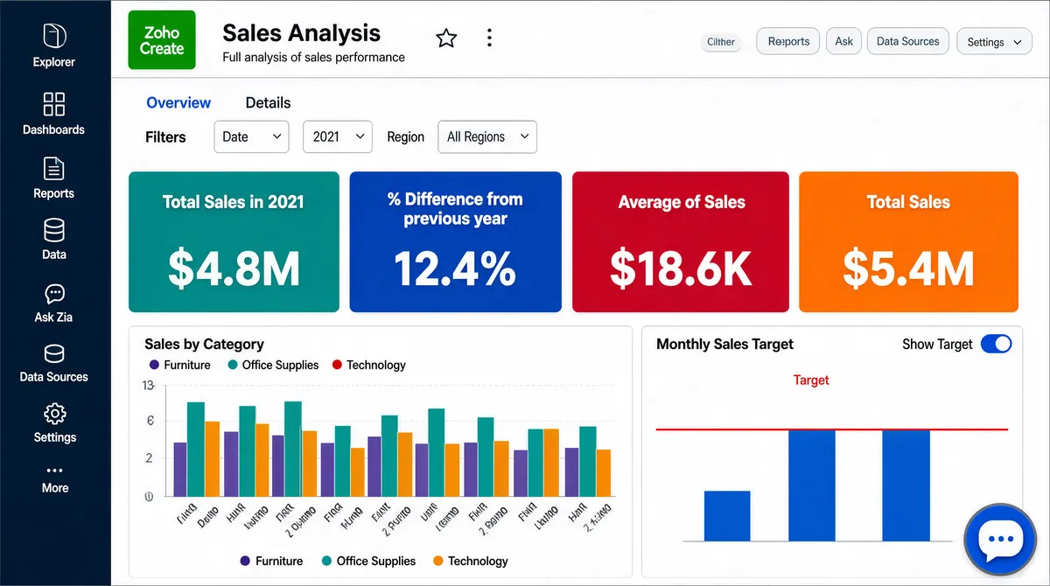Click the $4.8M value
Viewport: 1050px width, 586px height.
[234, 268]
